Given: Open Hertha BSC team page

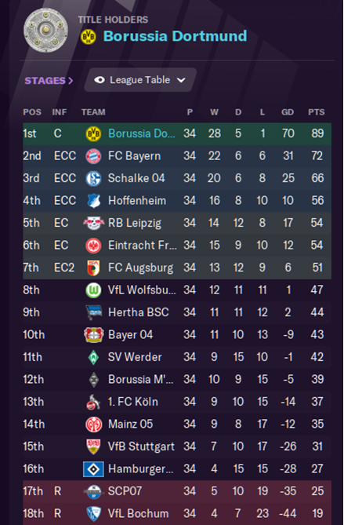Looking at the screenshot, I should (139, 312).
